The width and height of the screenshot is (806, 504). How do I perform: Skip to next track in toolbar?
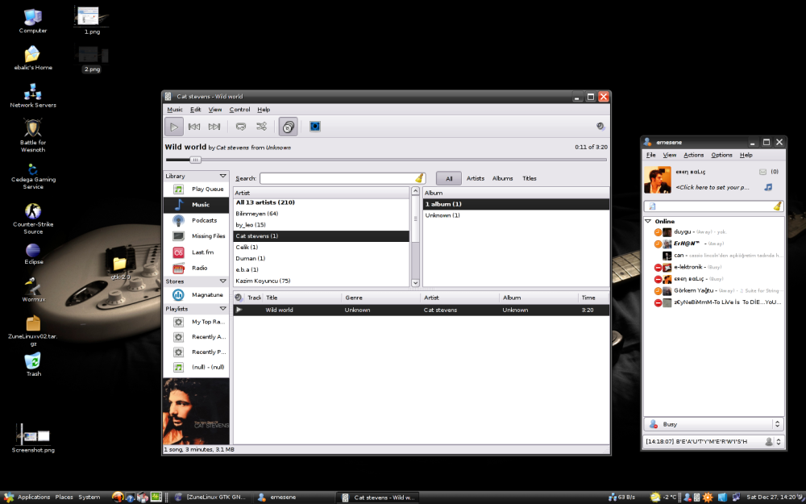coord(214,127)
